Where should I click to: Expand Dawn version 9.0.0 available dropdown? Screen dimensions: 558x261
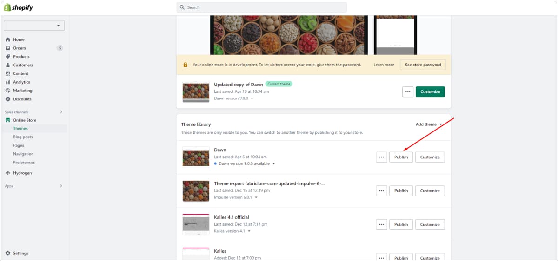274,163
